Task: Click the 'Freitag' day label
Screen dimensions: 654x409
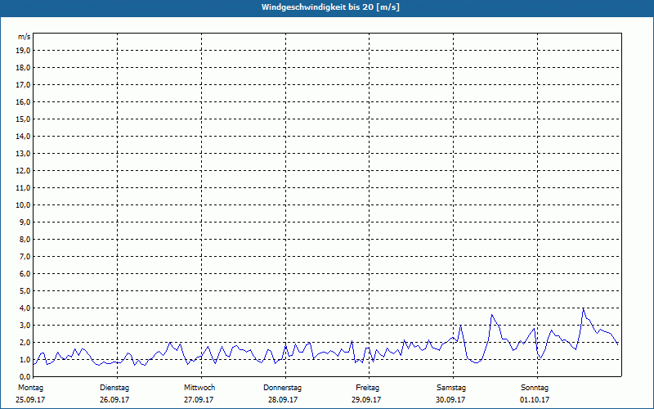Action: 367,388
